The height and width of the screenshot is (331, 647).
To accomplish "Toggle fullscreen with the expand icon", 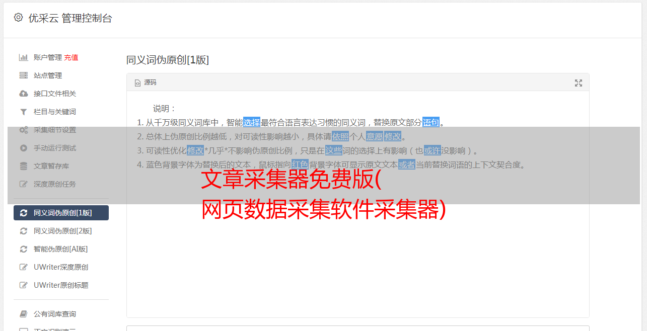I will [579, 83].
